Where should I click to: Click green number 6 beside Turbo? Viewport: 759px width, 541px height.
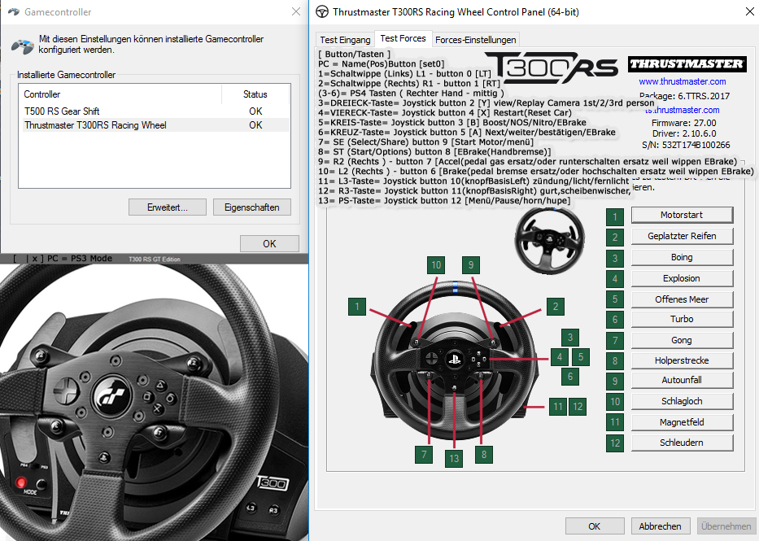615,320
